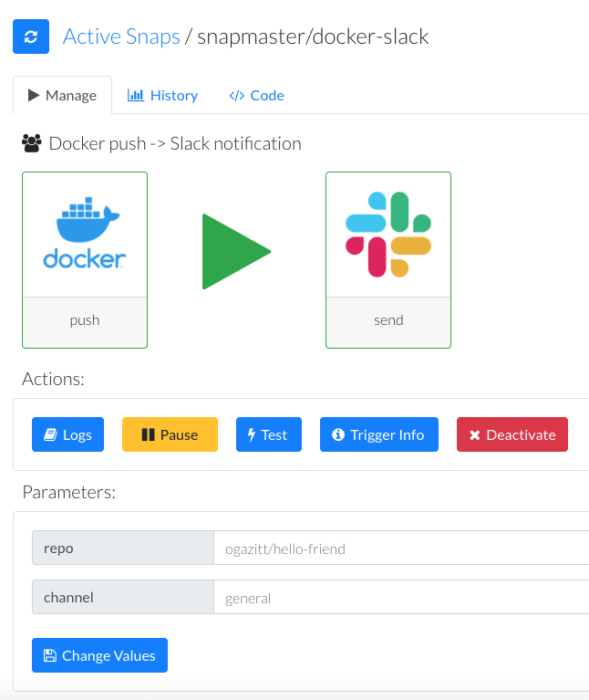Click the bar chart icon on History tab
Screen dimensions: 589x700
(136, 95)
